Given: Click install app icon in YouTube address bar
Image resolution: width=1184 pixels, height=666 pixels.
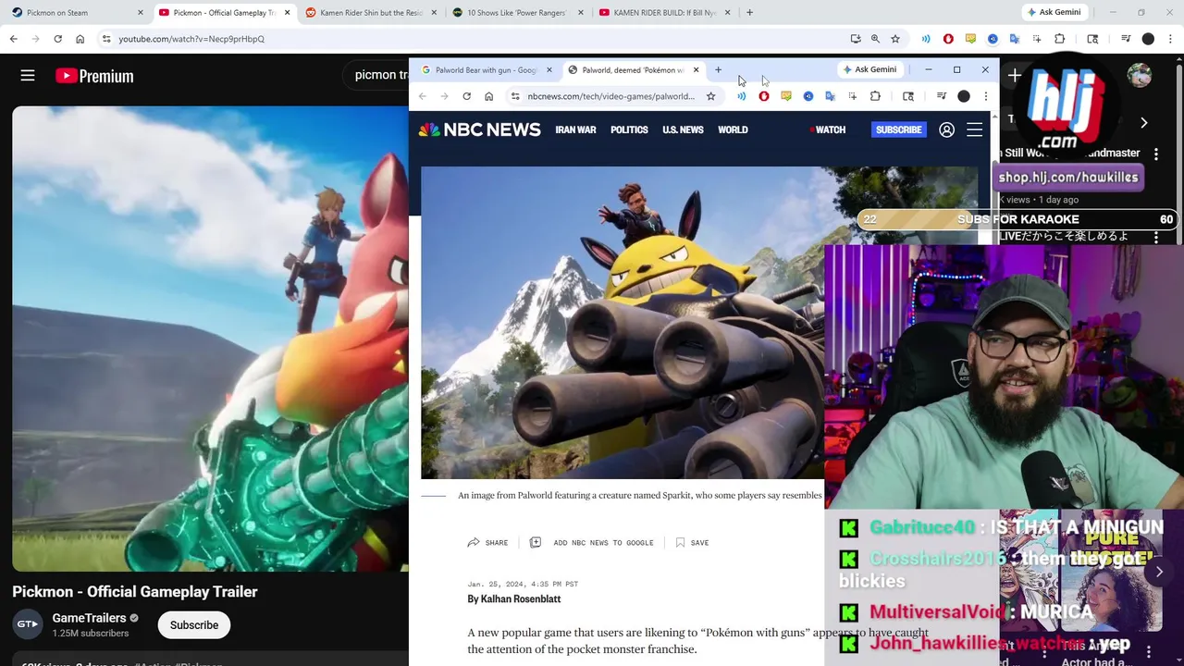Looking at the screenshot, I should point(856,39).
